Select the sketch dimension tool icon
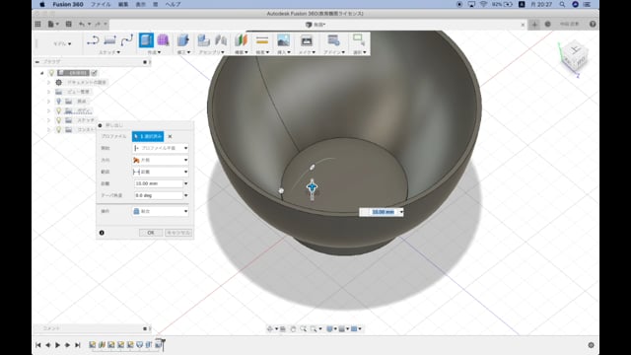Image resolution: width=631 pixels, height=355 pixels. click(x=109, y=40)
